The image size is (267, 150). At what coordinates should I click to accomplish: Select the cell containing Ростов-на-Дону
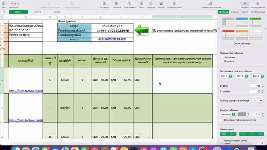point(25,35)
